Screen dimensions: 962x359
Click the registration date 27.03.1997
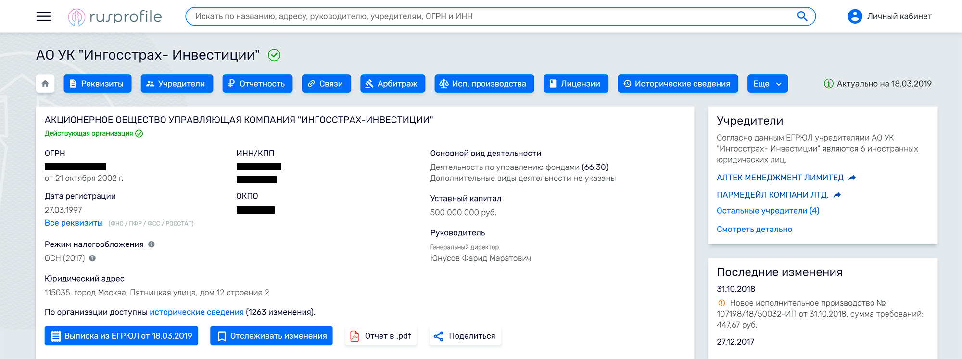click(x=63, y=210)
